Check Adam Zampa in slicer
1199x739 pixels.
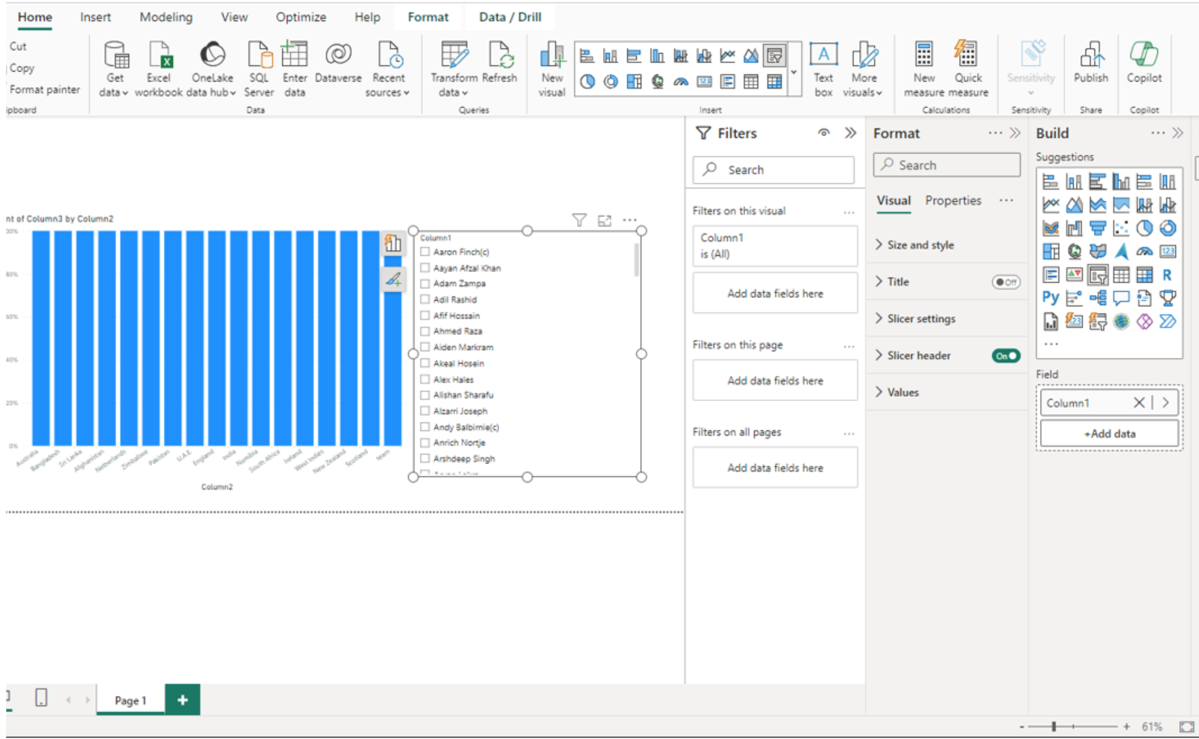pos(425,283)
